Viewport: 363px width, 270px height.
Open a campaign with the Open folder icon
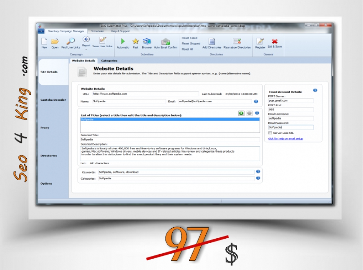pyautogui.click(x=55, y=41)
